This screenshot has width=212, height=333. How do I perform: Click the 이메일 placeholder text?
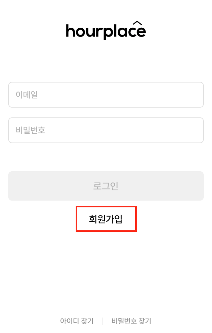point(26,95)
